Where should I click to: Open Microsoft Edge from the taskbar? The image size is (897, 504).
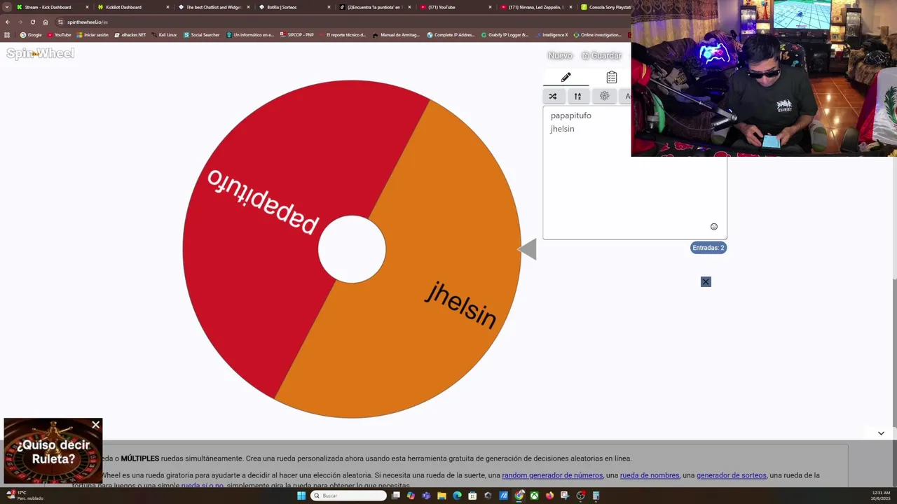point(457,496)
